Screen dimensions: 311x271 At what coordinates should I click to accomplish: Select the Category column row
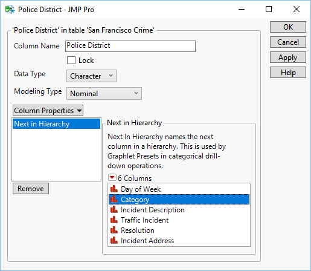[179, 200]
